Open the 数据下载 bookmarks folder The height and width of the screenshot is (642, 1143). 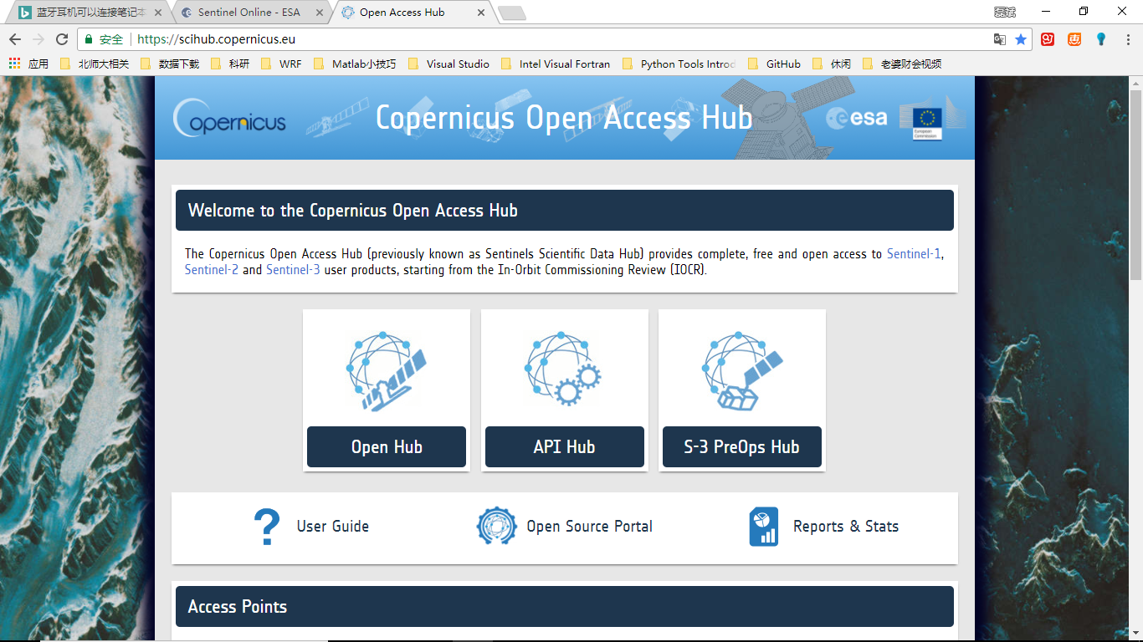coord(171,64)
